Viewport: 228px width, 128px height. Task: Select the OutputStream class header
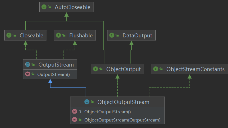[x=56, y=65]
